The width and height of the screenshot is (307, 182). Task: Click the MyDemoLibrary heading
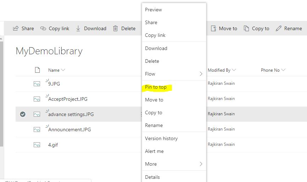pos(49,51)
